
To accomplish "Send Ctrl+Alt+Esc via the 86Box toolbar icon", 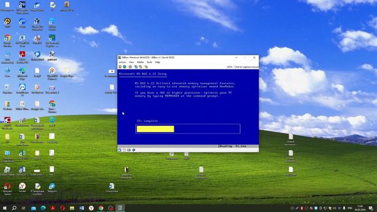I will pyautogui.click(x=141, y=67).
